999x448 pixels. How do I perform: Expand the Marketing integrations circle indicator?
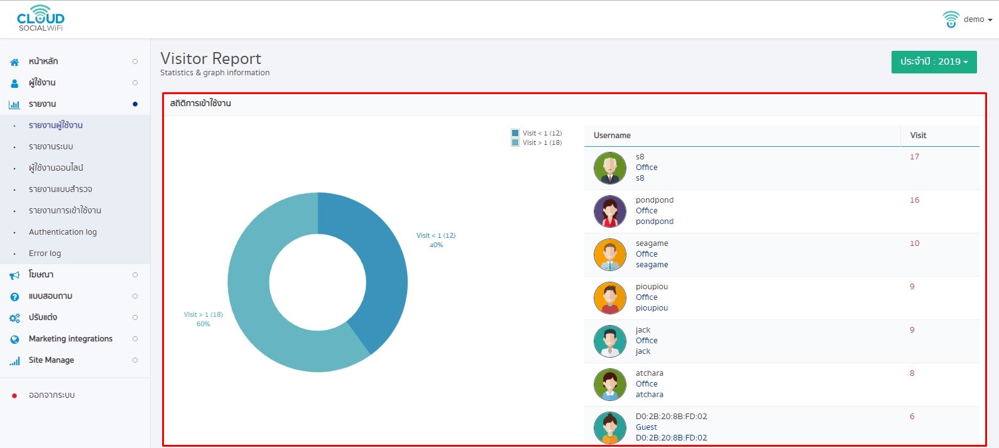click(x=135, y=339)
